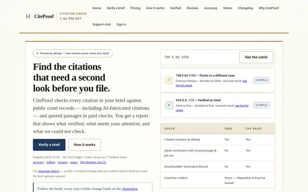Open the Verified nav item
The width and height of the screenshot is (308, 192).
[176, 8]
